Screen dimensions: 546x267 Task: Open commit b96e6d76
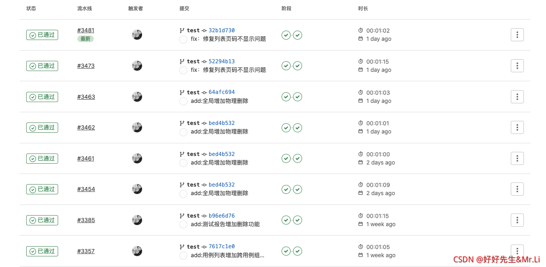pos(222,216)
